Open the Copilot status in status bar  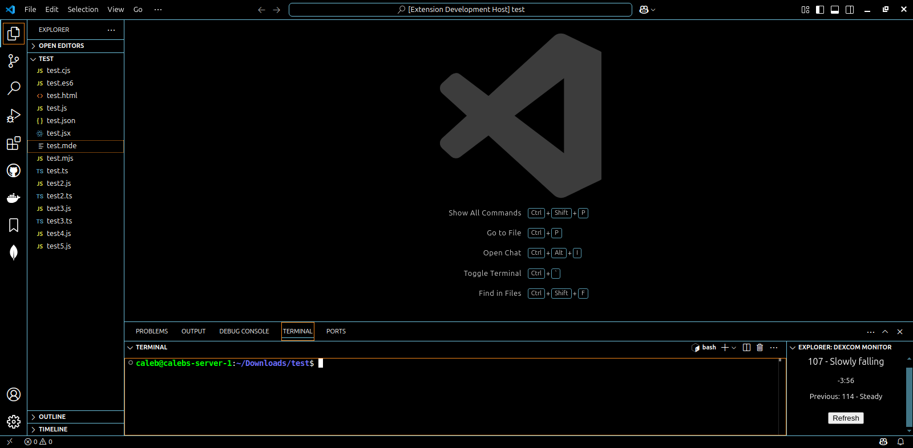883,442
